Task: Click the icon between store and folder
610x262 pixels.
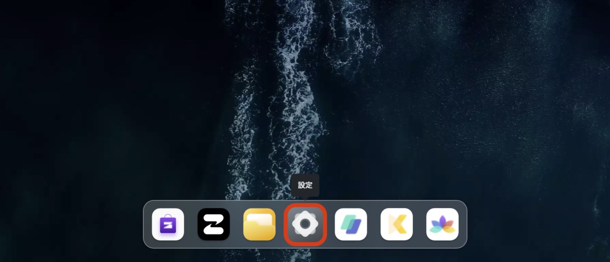Action: click(213, 224)
